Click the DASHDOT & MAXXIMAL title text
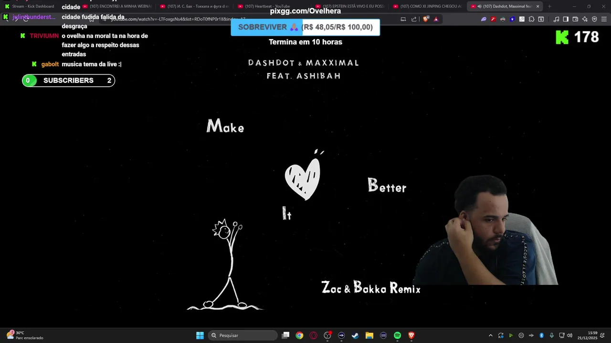The height and width of the screenshot is (343, 611). point(304,63)
